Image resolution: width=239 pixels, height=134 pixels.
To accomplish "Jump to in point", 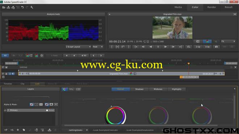I will click(x=136, y=47).
